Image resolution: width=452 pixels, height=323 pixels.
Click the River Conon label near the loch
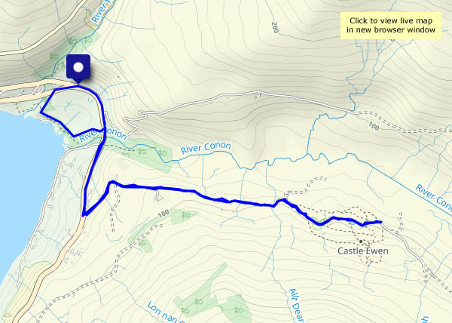pos(103,135)
